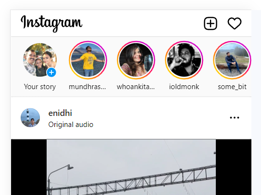This screenshot has height=195, width=261.
Task: Click the Instagram logo
Action: [51, 23]
